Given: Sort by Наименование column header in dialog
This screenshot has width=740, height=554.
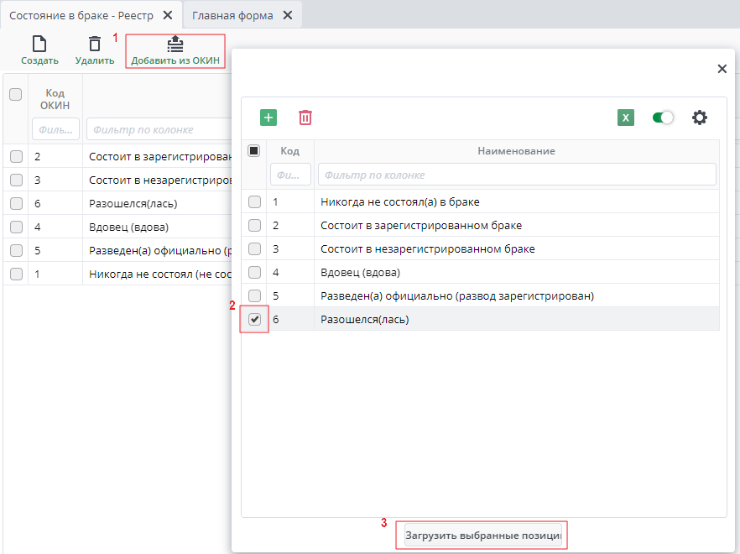Looking at the screenshot, I should pyautogui.click(x=516, y=151).
